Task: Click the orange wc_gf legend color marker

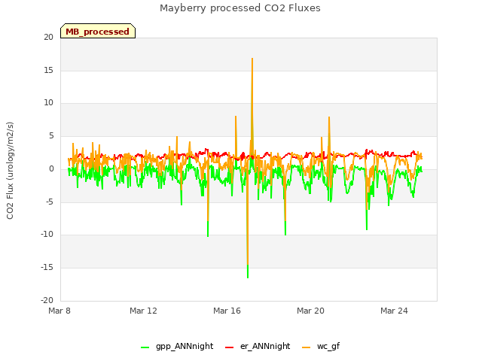Action: point(307,347)
